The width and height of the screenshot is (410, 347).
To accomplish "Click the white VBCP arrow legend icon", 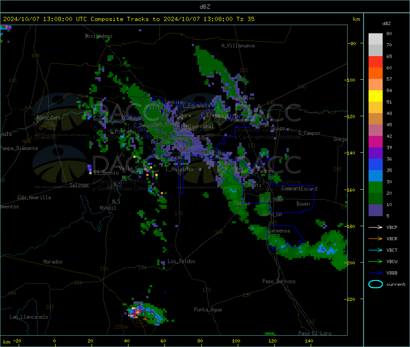I will coord(375,227).
